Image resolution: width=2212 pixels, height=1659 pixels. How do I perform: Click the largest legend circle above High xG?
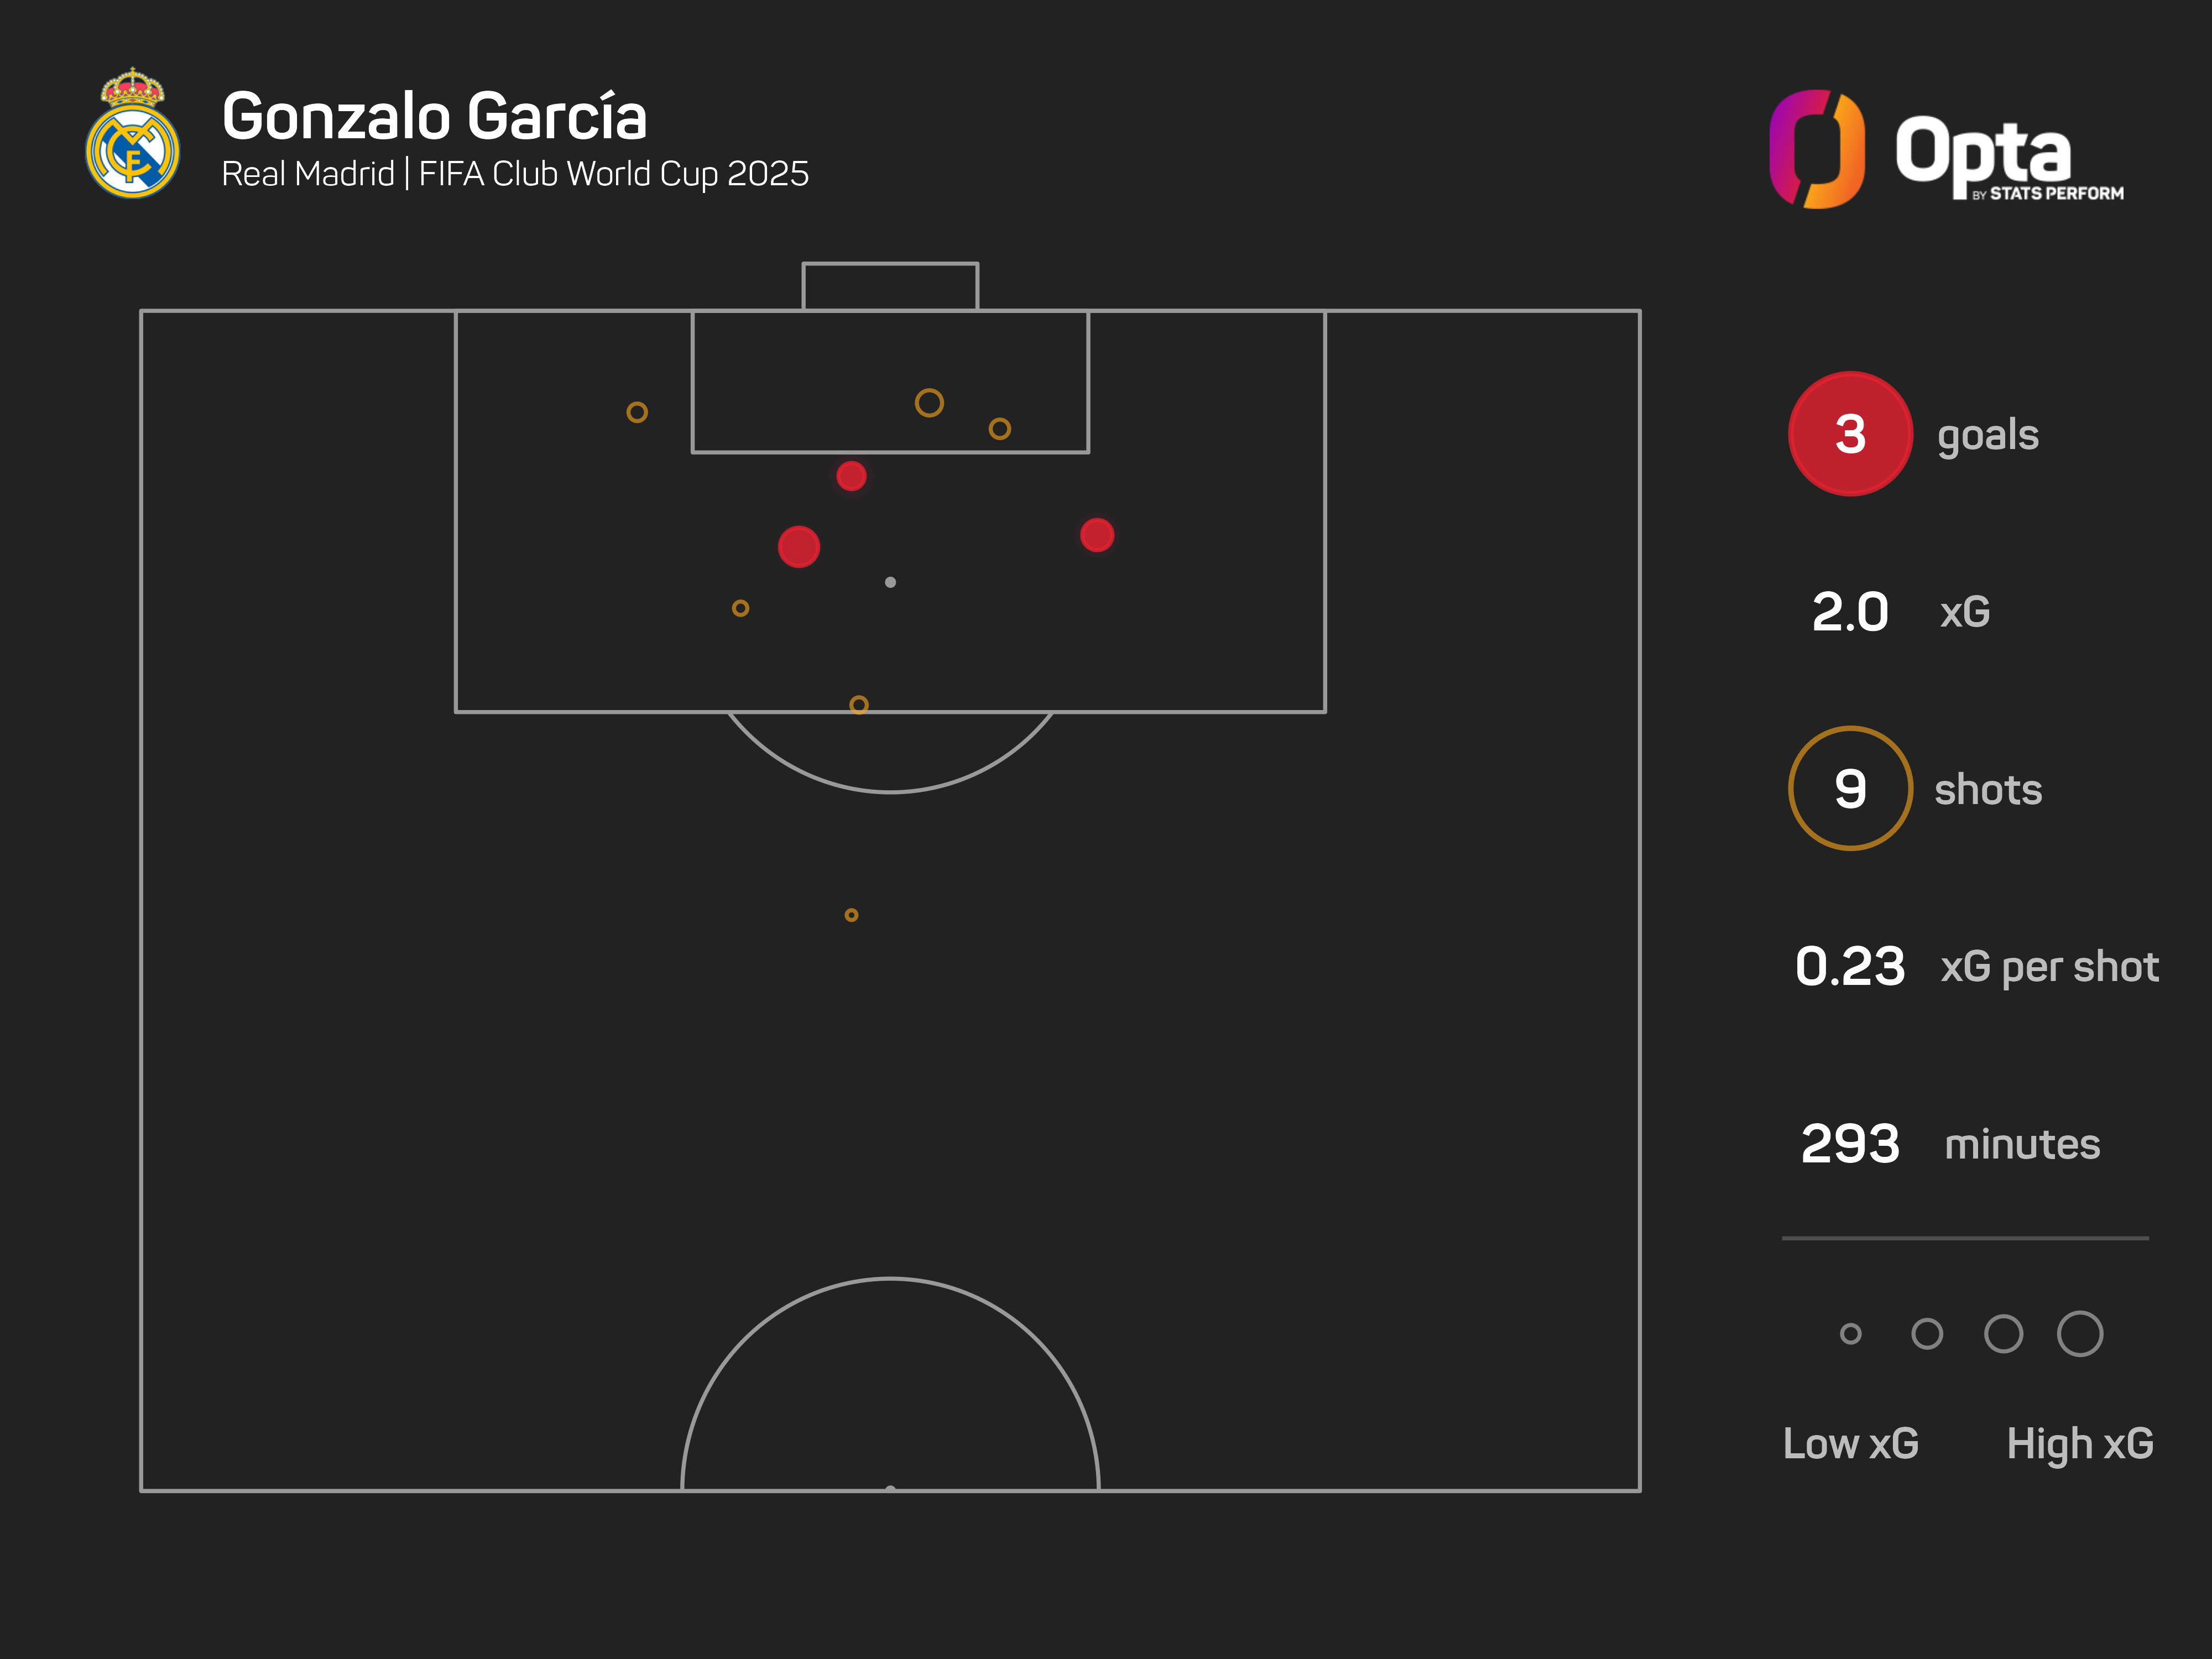(2080, 1334)
